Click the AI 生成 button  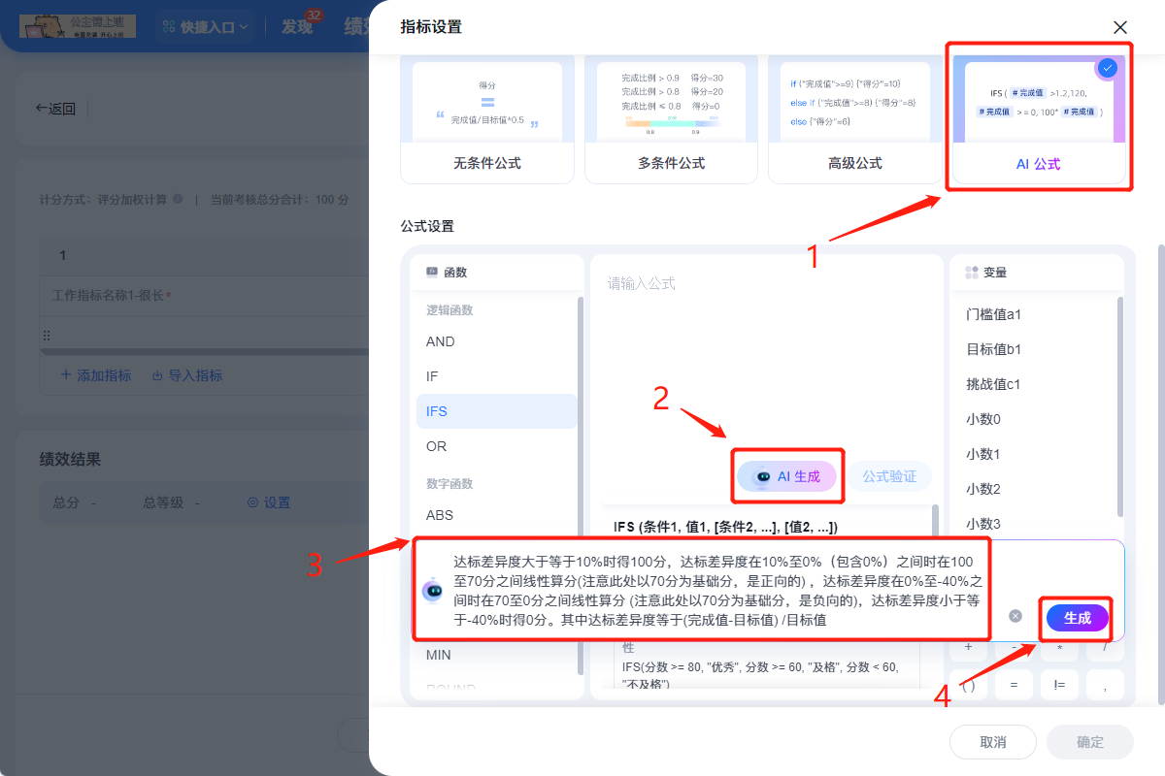786,476
